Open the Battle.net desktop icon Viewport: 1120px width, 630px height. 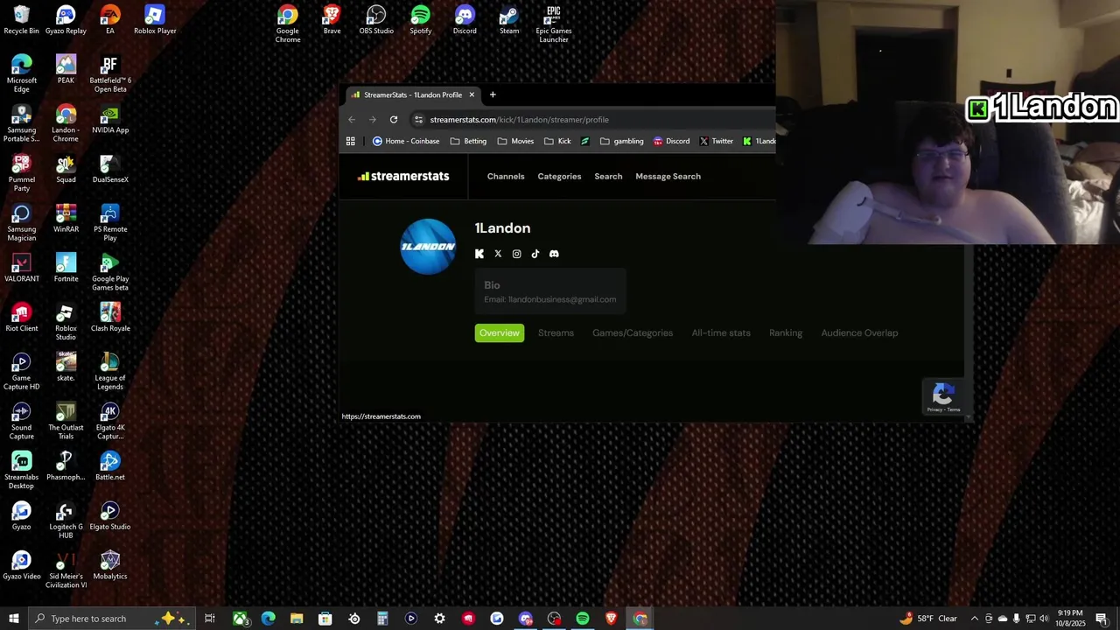110,466
